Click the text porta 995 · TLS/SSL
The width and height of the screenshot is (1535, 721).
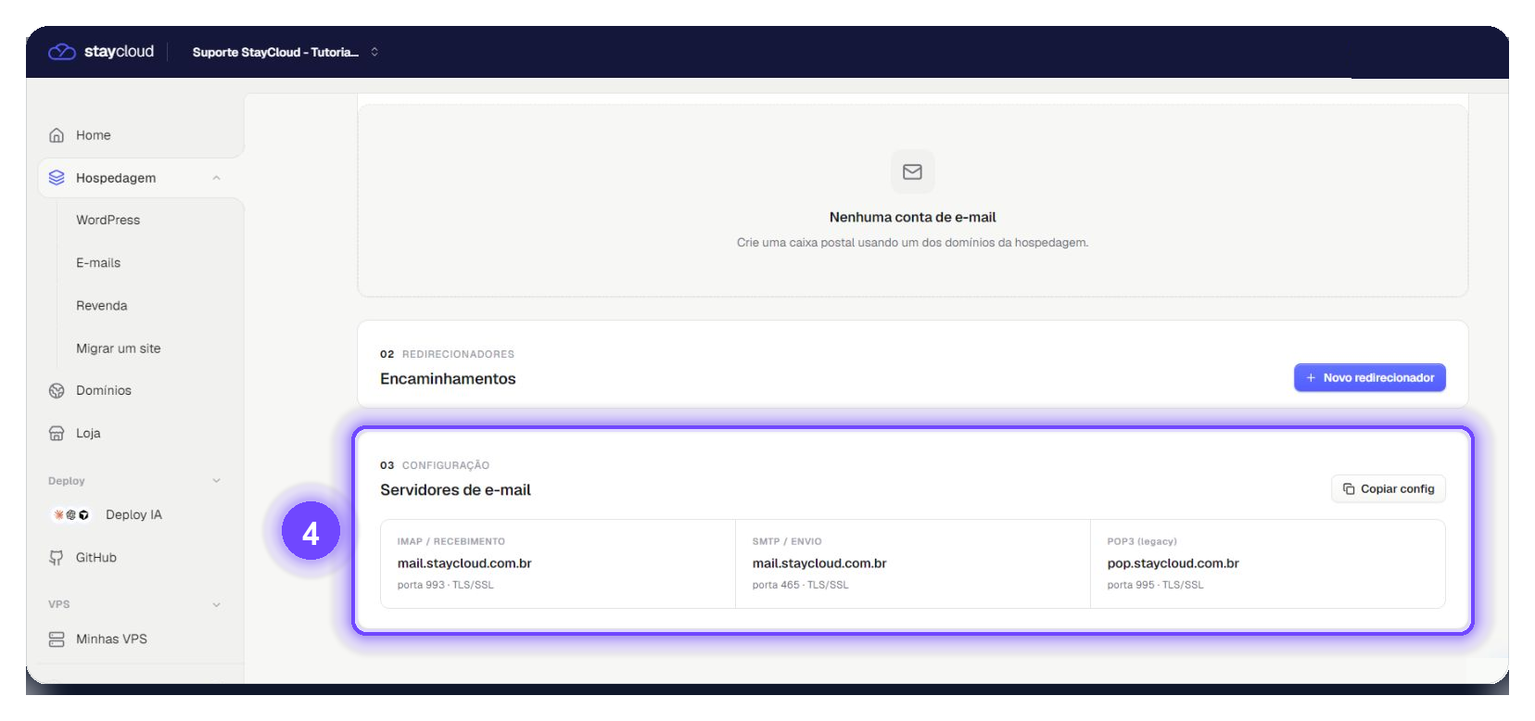coord(1155,585)
